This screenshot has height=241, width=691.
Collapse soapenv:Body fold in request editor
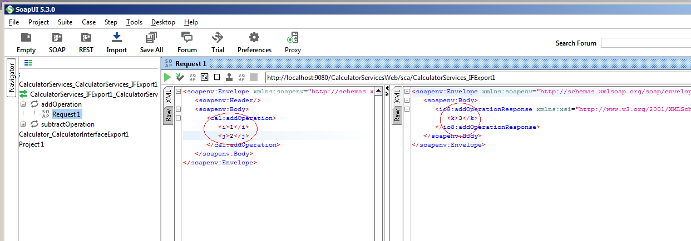click(x=177, y=109)
